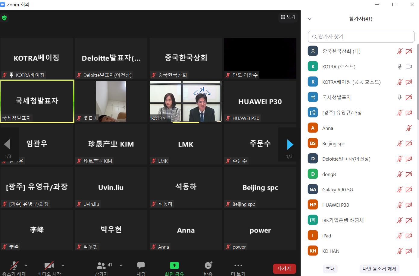419x276 pixels.
Task: Click camera-off icon for HUAWEI P30 in list
Action: 409,205
